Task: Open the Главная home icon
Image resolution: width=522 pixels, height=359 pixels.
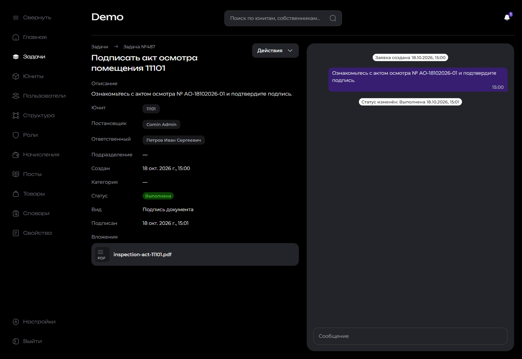Action: pos(16,37)
